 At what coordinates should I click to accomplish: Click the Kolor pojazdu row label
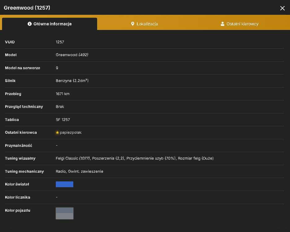[x=18, y=210]
